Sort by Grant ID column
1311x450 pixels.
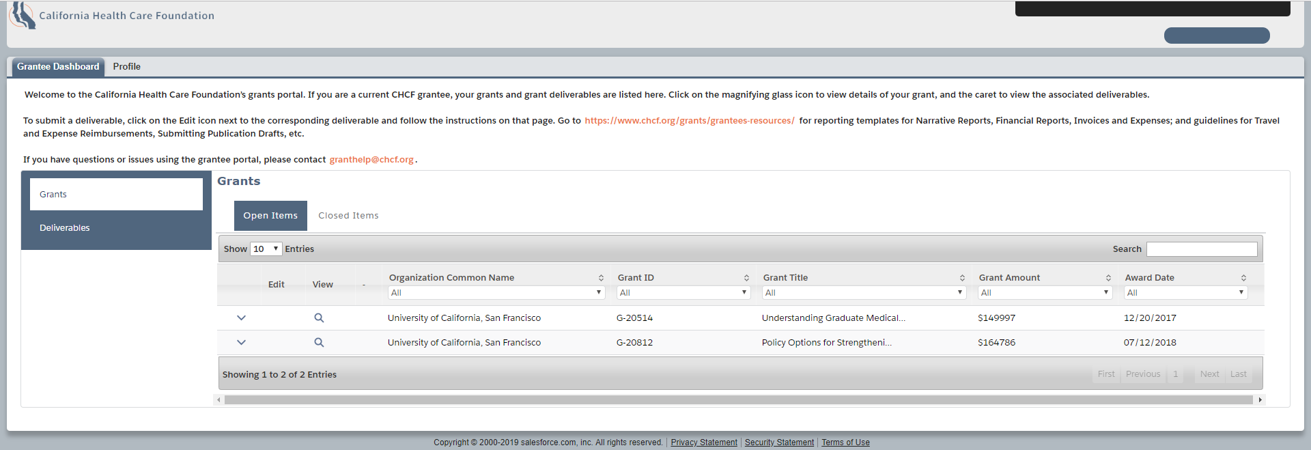pos(746,278)
